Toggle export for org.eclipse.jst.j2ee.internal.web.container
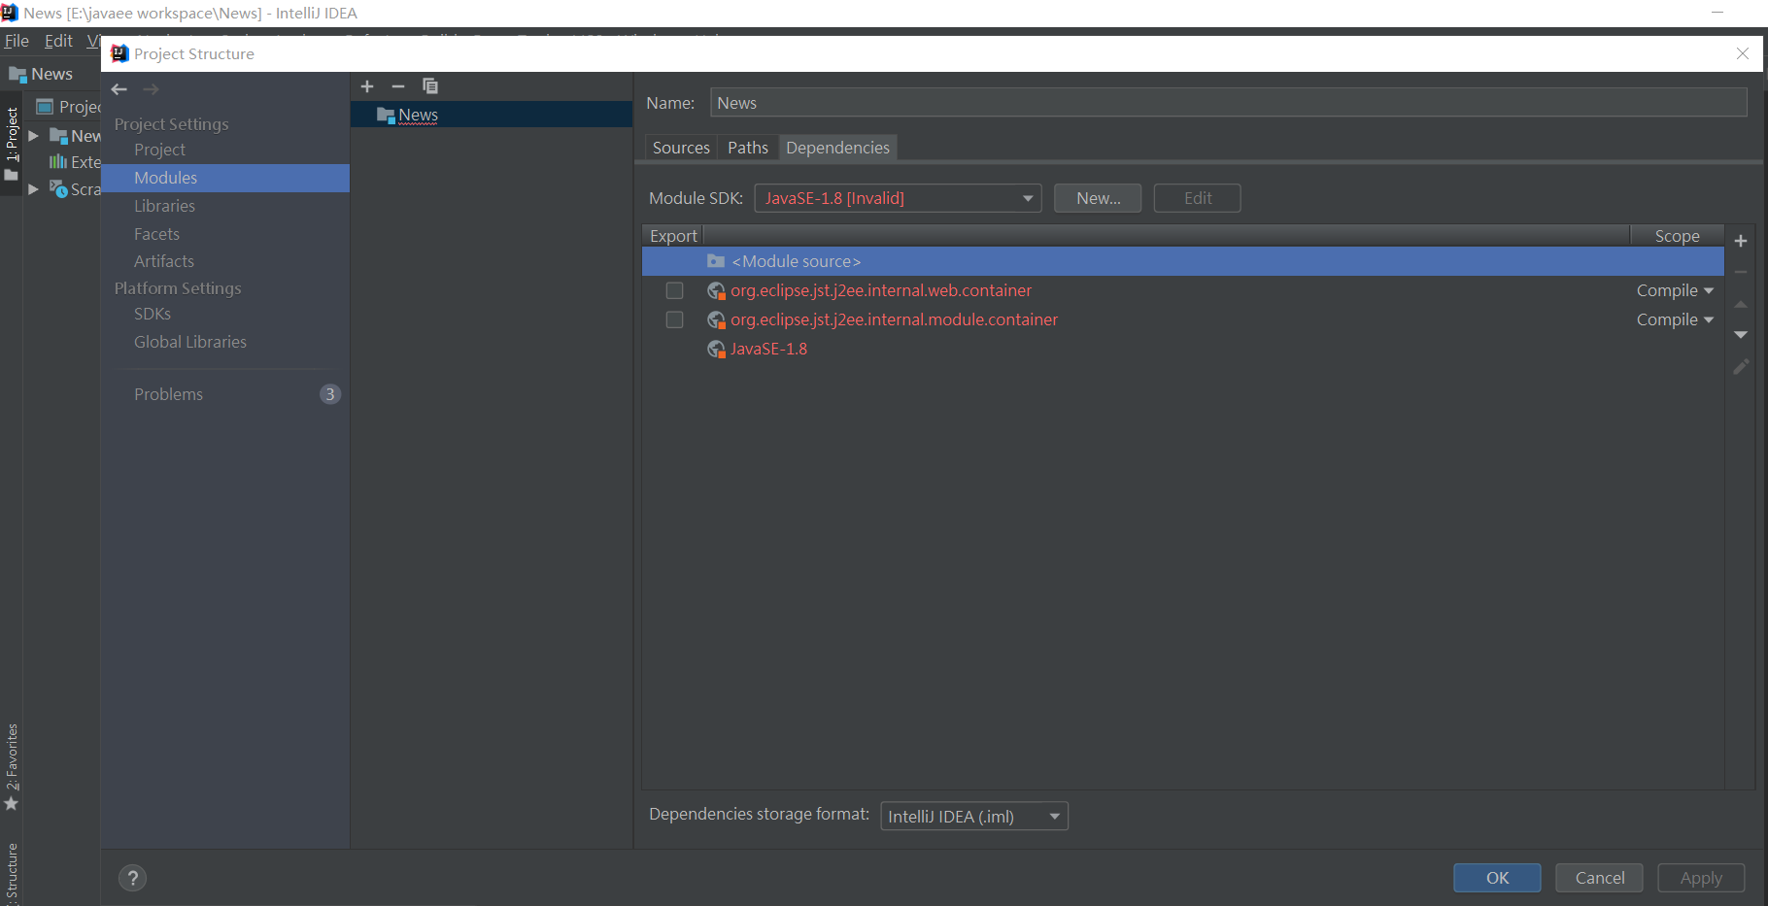 click(674, 290)
